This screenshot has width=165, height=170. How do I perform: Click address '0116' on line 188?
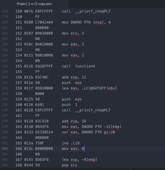(29, 66)
